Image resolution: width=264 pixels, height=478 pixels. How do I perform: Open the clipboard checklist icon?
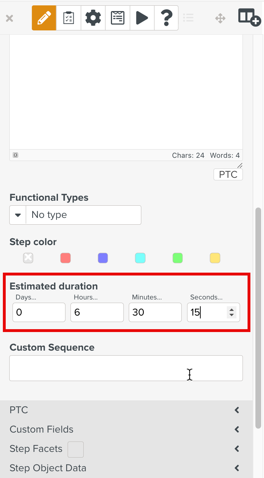pyautogui.click(x=68, y=18)
